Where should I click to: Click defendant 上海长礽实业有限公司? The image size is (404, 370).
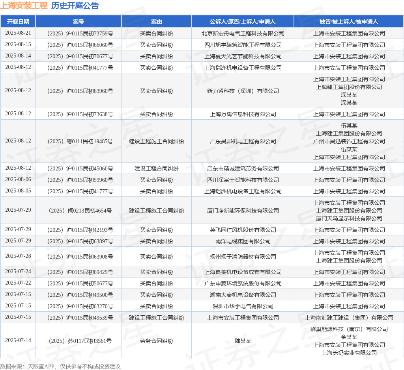point(349,353)
